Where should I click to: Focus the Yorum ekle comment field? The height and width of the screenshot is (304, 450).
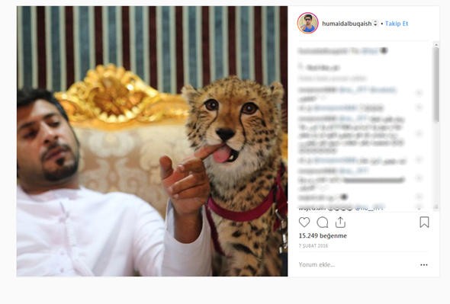click(x=356, y=264)
